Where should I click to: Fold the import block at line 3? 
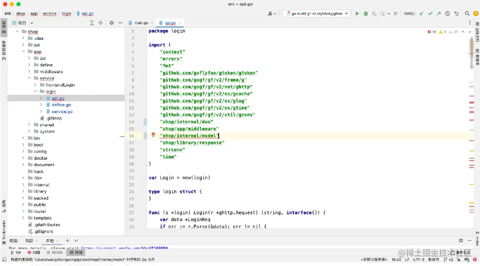pos(146,45)
